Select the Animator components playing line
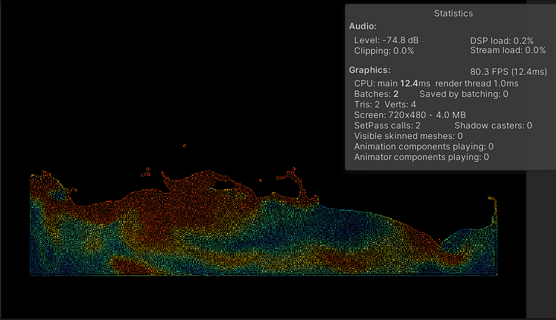556x320 pixels. tap(421, 157)
